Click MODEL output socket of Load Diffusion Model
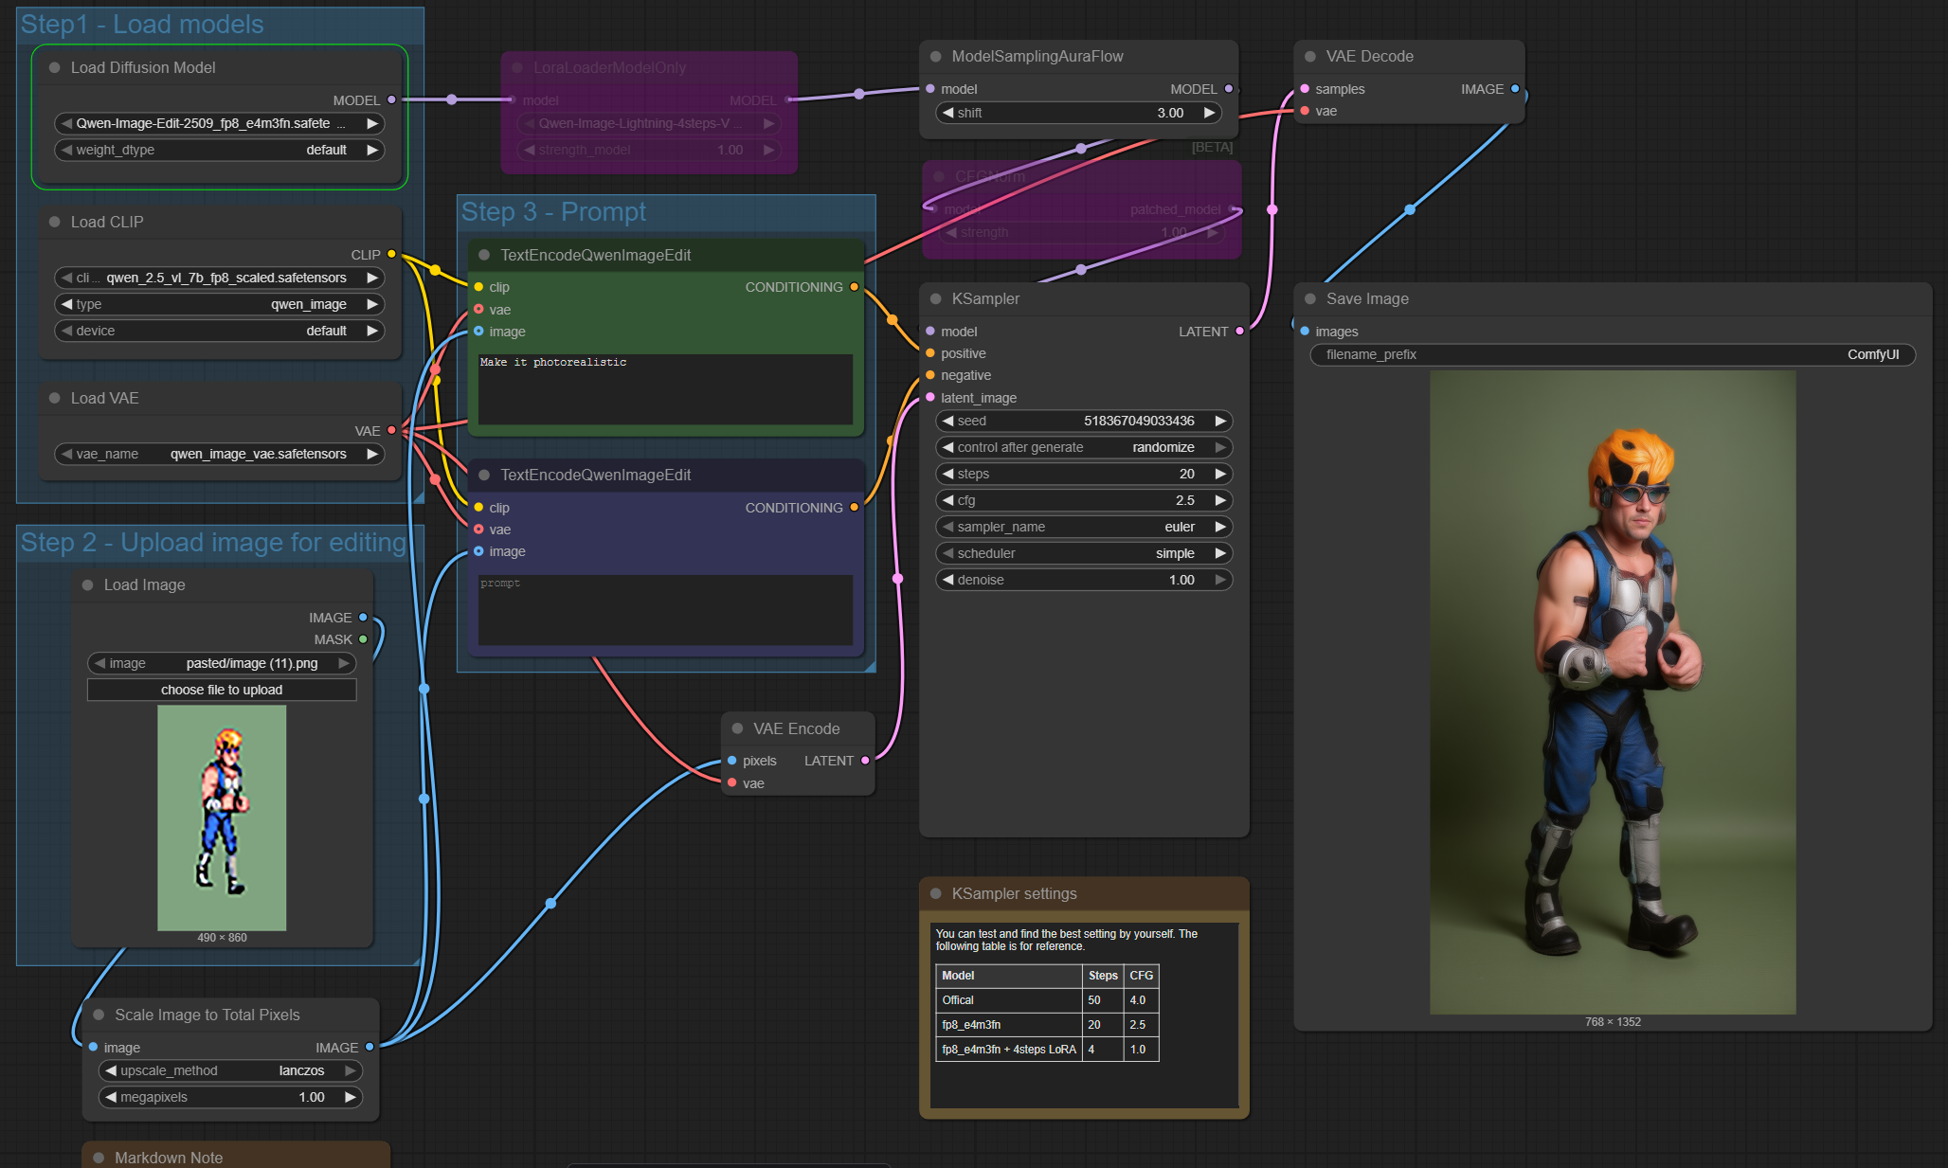This screenshot has width=1948, height=1168. pyautogui.click(x=391, y=99)
